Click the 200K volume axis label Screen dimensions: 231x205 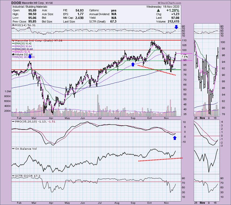7,111
